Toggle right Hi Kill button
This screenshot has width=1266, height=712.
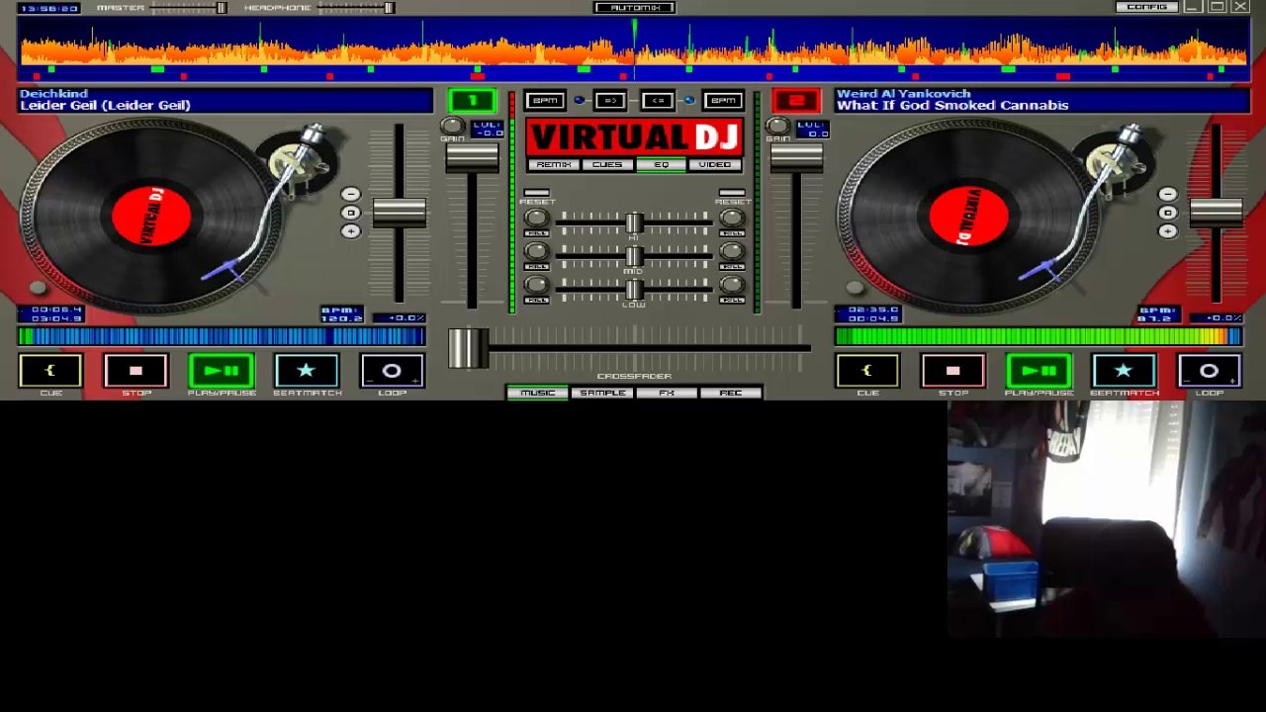pos(732,233)
